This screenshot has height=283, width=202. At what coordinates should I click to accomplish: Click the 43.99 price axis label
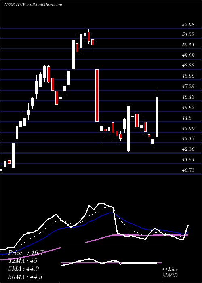188,128
